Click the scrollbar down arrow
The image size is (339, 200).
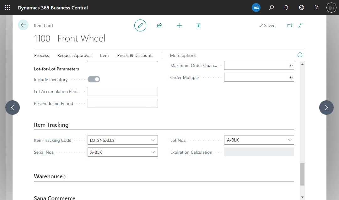point(303,197)
